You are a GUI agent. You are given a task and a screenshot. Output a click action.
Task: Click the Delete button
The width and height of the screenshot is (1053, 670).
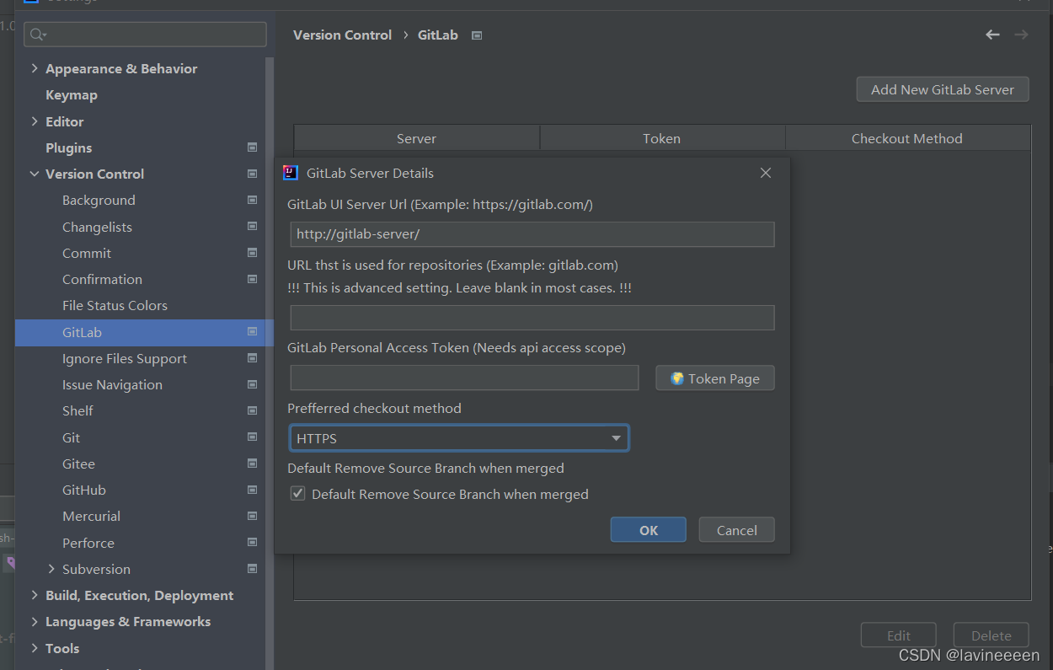click(x=992, y=635)
